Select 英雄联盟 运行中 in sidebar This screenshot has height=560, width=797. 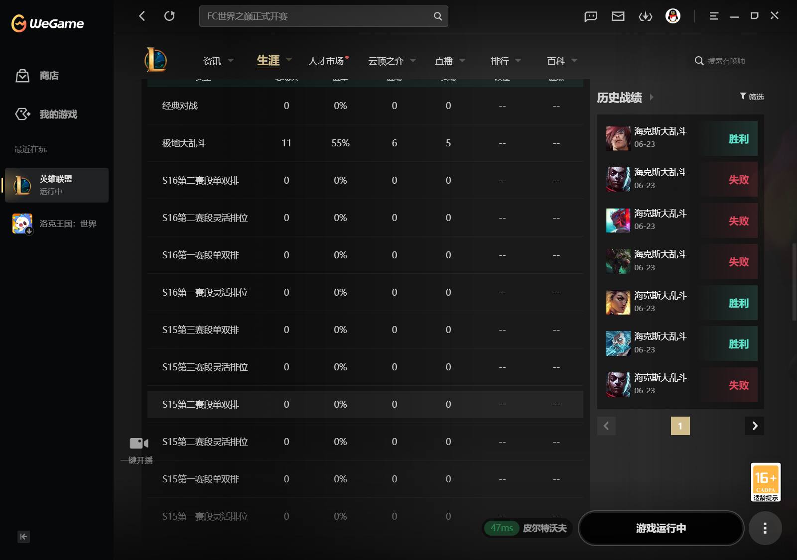click(x=57, y=185)
